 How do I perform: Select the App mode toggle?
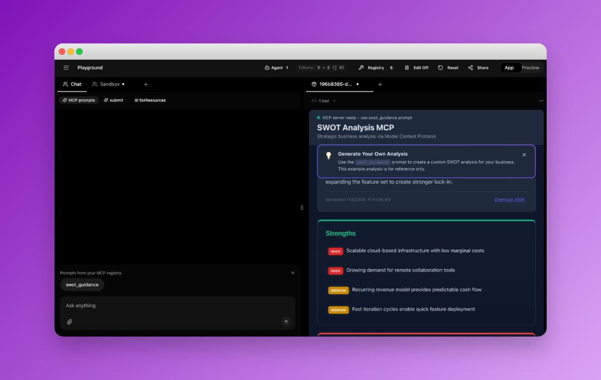point(509,68)
